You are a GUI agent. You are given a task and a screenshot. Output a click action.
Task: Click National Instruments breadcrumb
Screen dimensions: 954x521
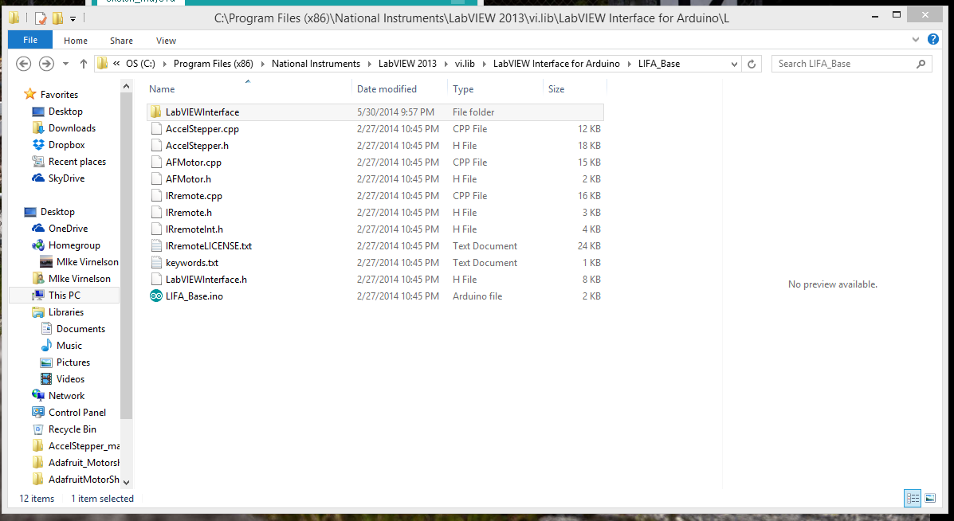pyautogui.click(x=316, y=64)
